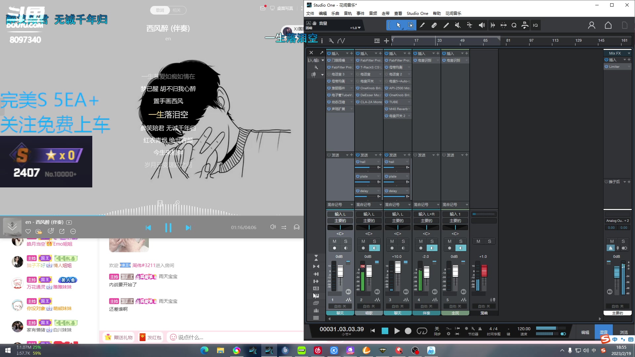Switch to 编辑 tab at bottom right
The width and height of the screenshot is (635, 357).
585,332
